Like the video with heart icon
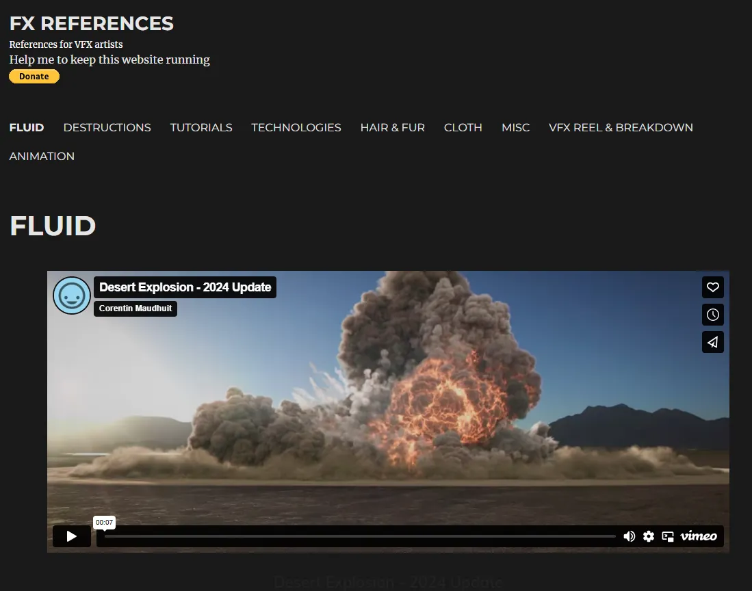Image resolution: width=752 pixels, height=591 pixels. point(712,287)
